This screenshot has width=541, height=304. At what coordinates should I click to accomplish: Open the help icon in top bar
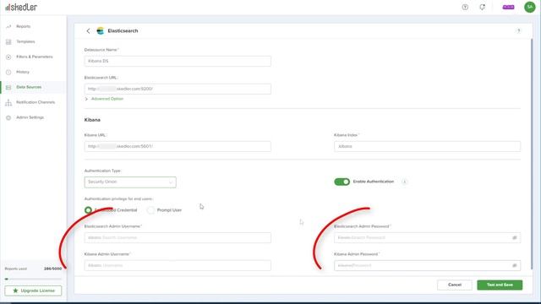click(x=465, y=8)
